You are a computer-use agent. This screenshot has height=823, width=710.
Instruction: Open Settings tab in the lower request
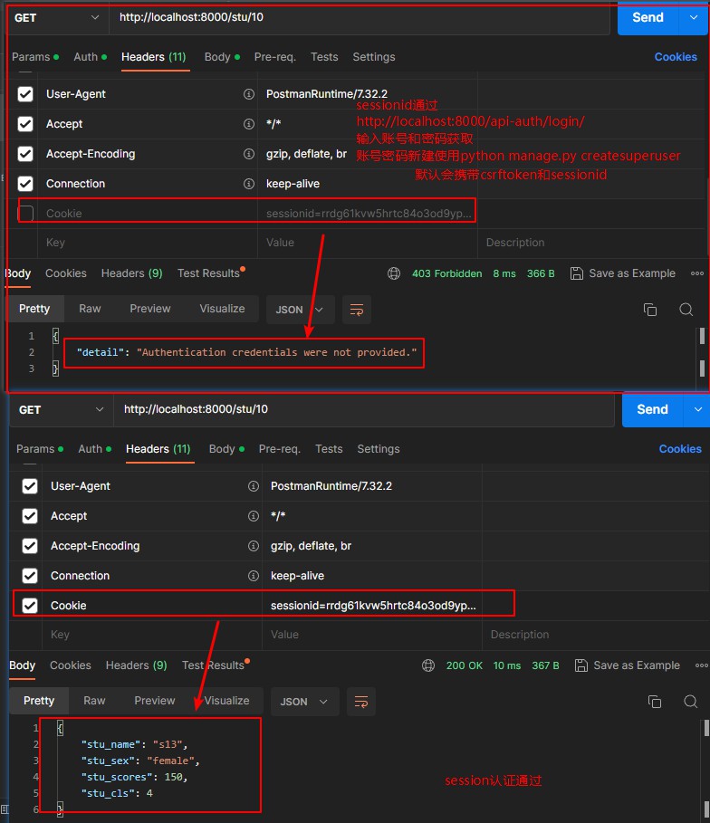coord(379,449)
